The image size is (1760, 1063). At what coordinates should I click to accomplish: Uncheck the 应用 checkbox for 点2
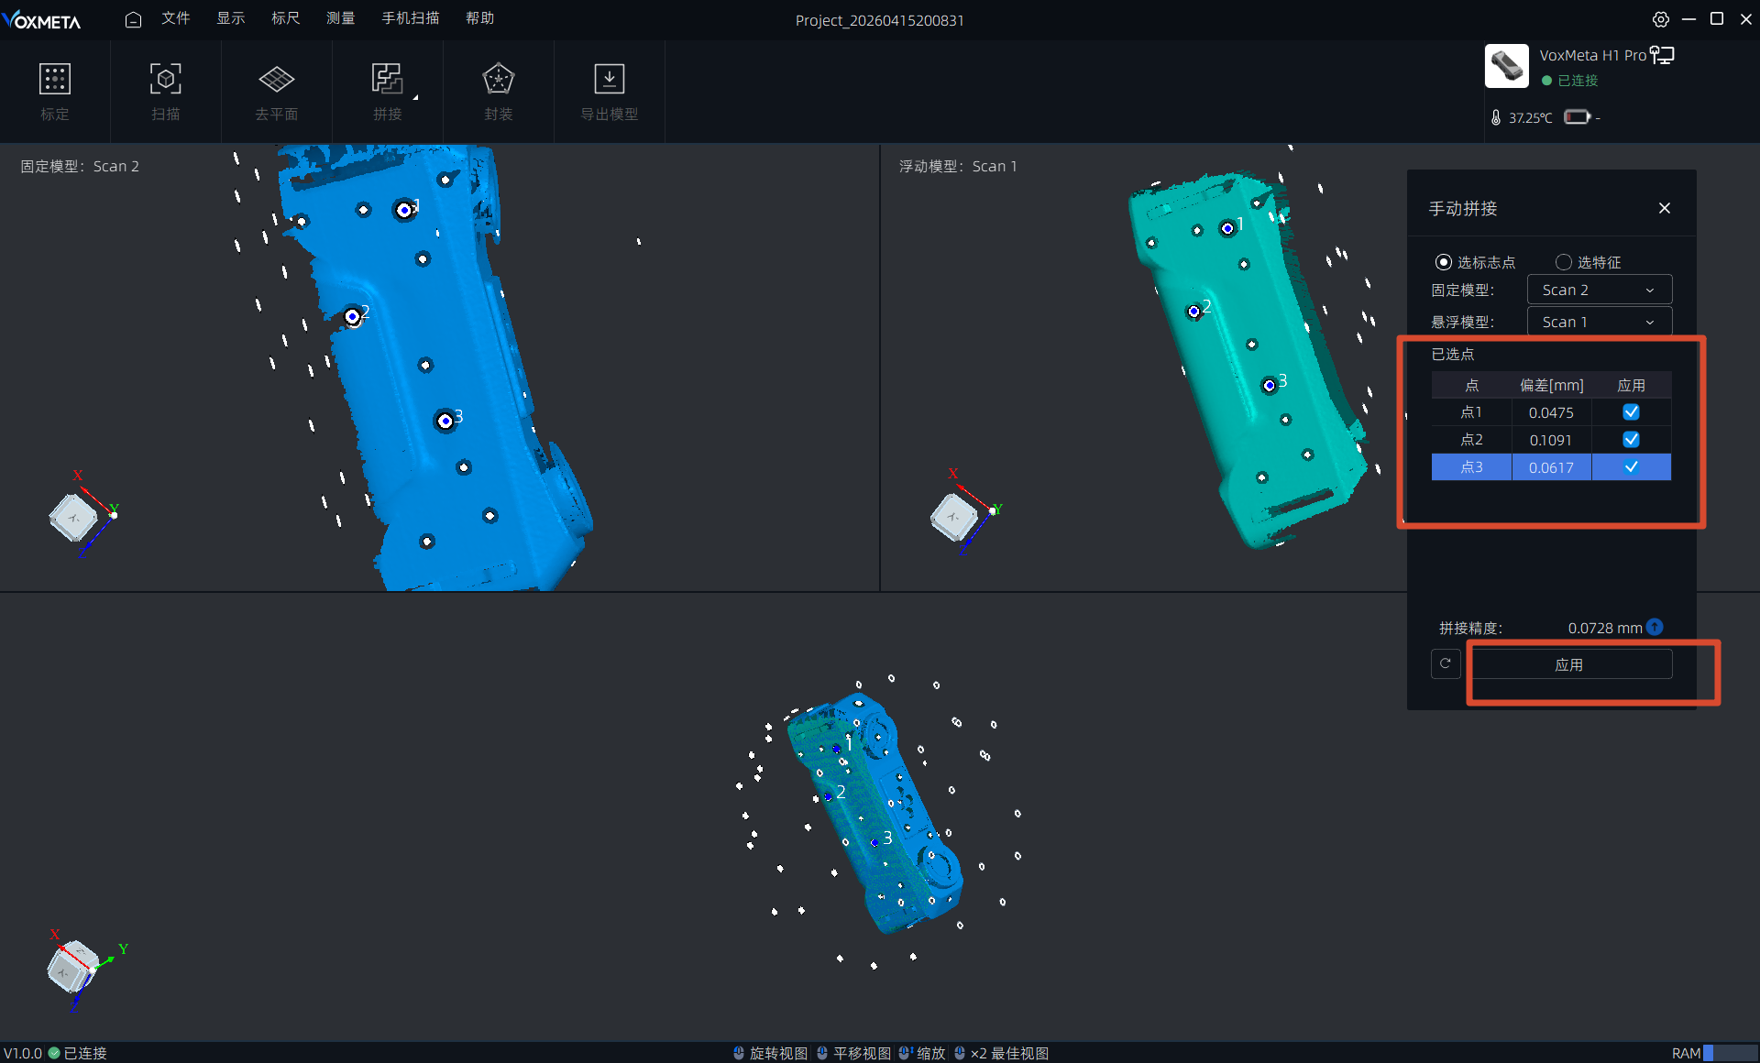(x=1631, y=440)
